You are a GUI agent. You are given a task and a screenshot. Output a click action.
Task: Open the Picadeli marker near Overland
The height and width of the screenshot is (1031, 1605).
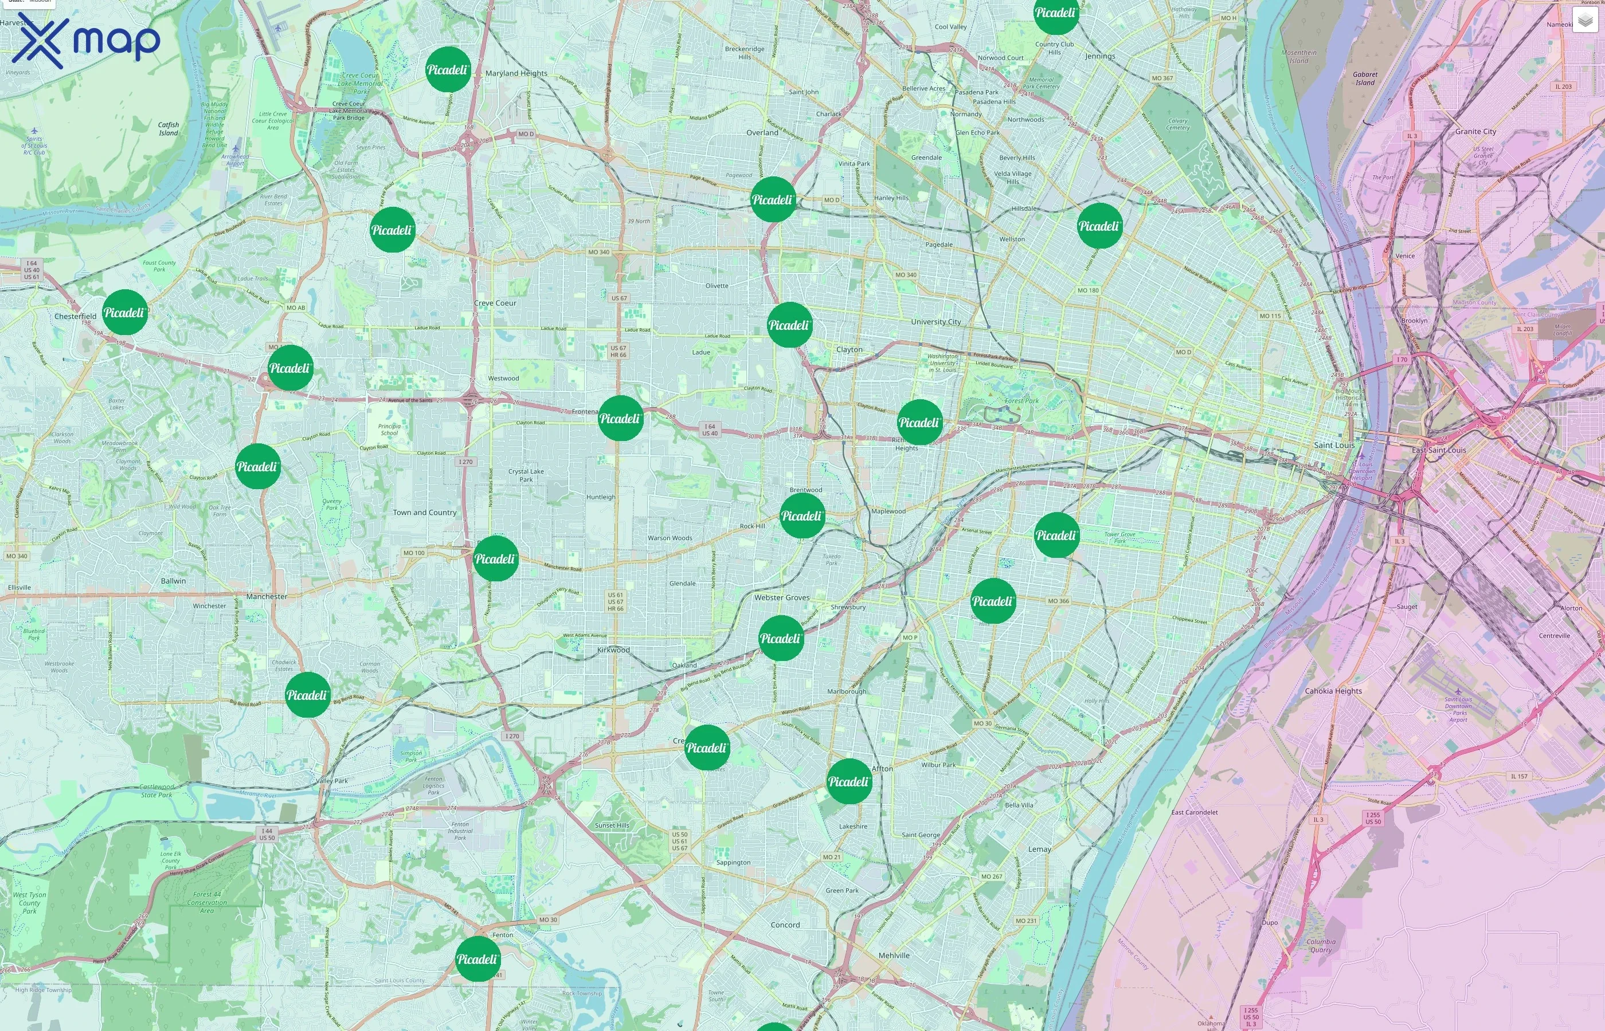774,198
